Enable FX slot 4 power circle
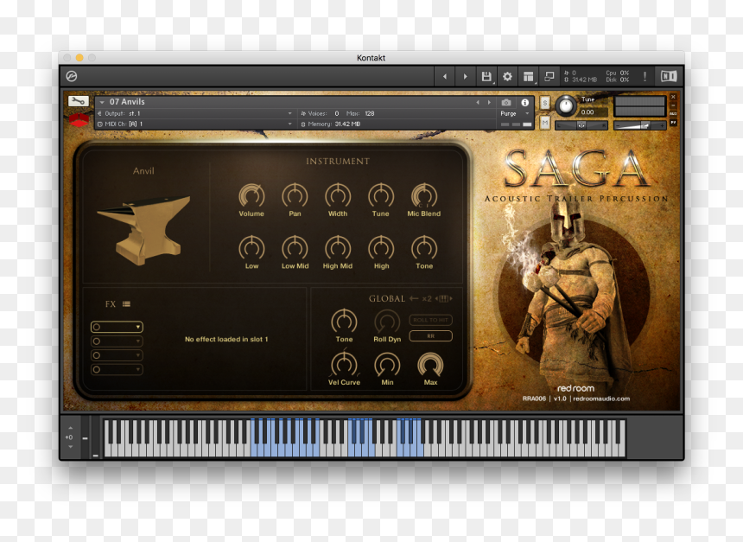The image size is (743, 542). coord(97,369)
